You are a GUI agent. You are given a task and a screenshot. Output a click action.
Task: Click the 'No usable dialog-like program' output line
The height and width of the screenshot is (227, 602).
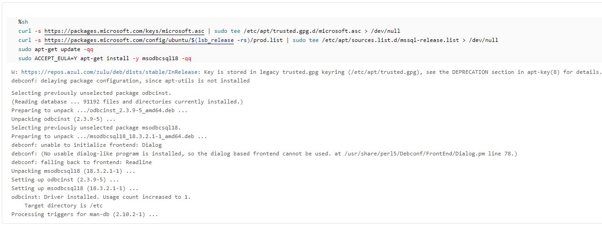264,154
